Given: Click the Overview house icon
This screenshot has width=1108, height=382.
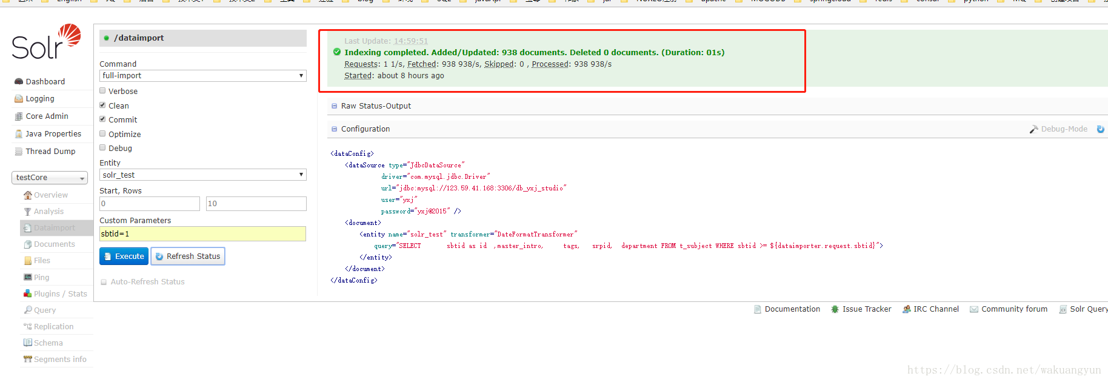Looking at the screenshot, I should coord(28,195).
